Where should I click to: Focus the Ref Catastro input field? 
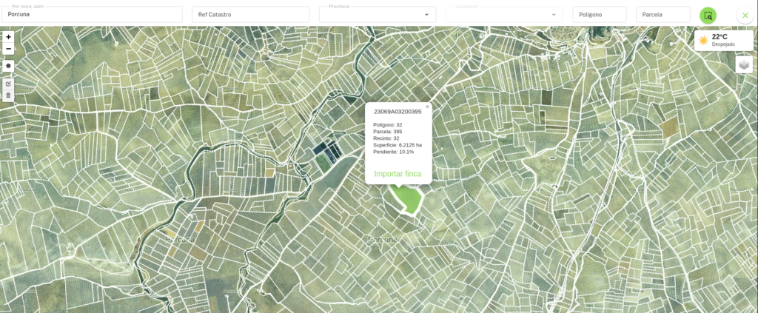click(250, 15)
